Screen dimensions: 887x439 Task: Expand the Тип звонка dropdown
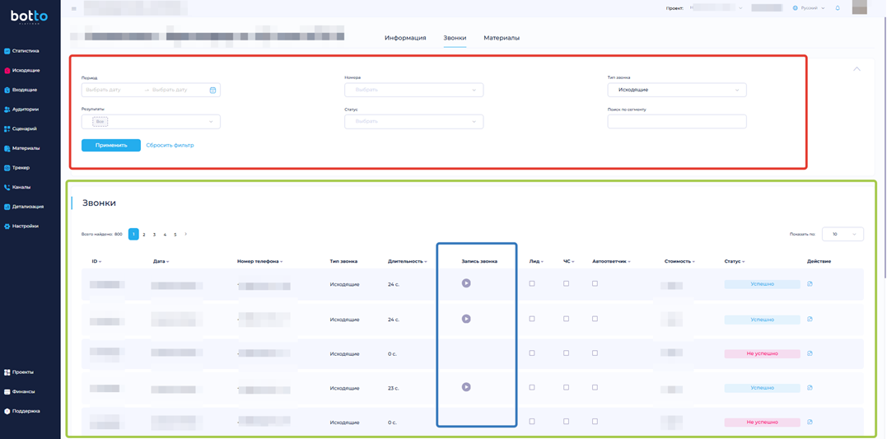click(676, 90)
